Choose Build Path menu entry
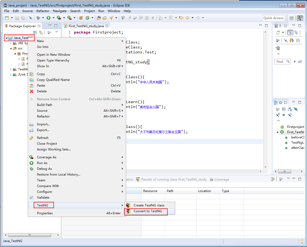Image resolution: width=307 pixels, height=247 pixels. point(77,105)
